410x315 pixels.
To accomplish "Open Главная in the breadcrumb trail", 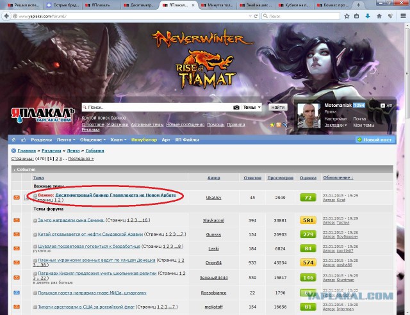I will point(26,151).
